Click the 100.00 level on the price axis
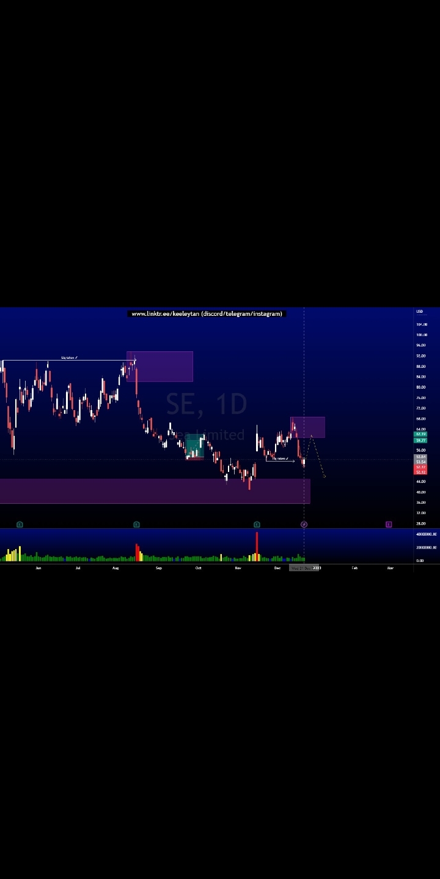The height and width of the screenshot is (879, 440). (421, 335)
